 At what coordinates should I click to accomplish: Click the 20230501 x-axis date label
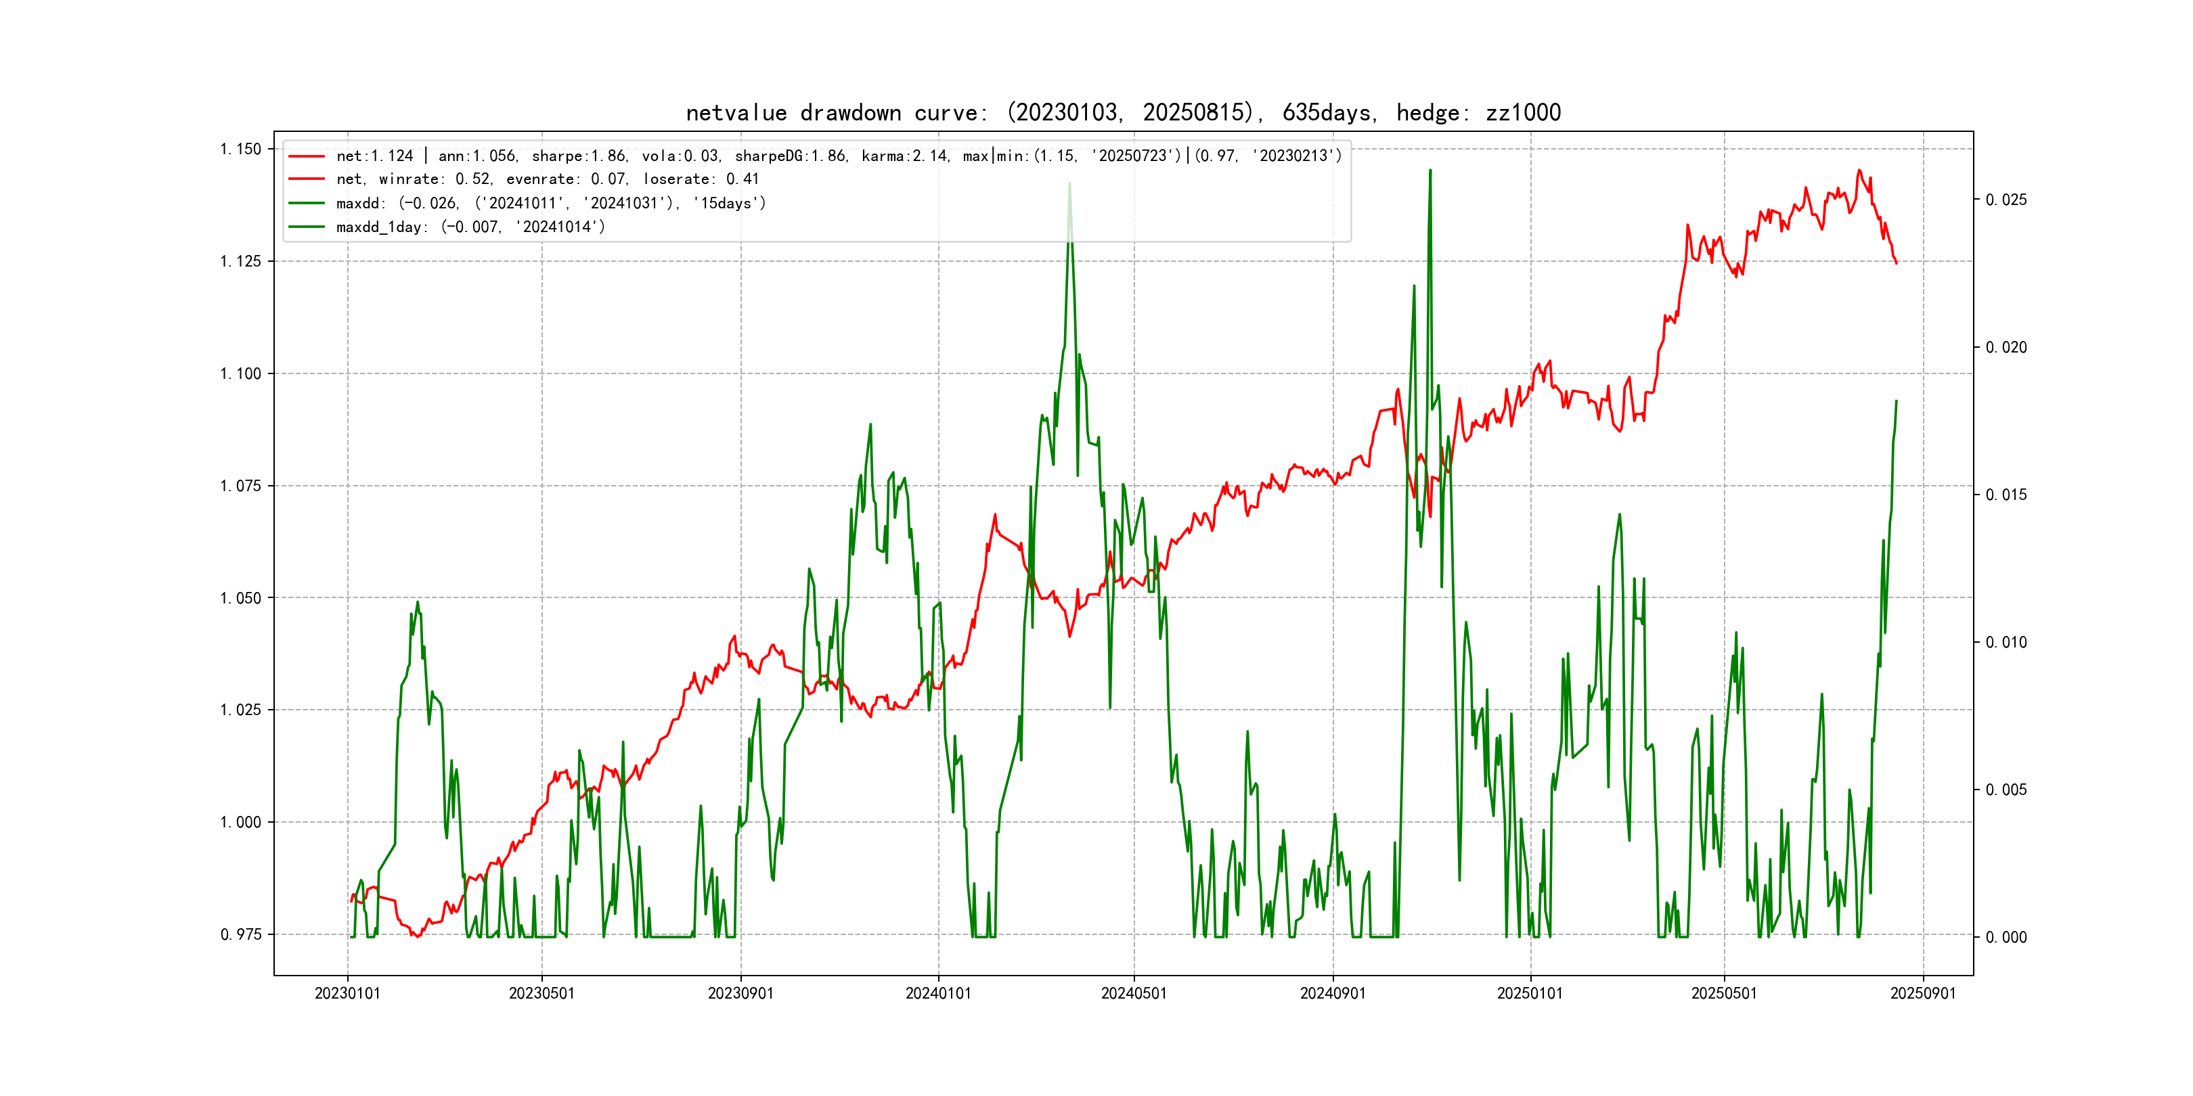tap(541, 993)
